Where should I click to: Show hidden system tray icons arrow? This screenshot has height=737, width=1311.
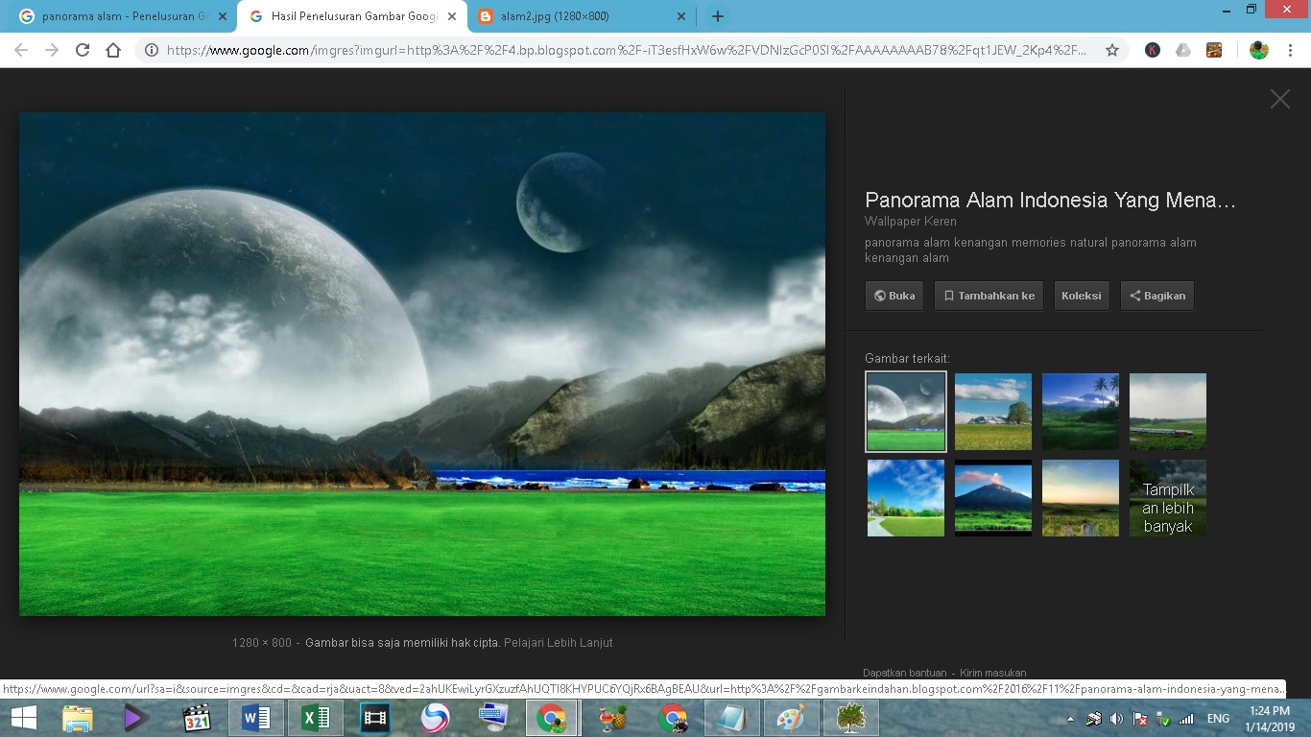(x=1071, y=719)
